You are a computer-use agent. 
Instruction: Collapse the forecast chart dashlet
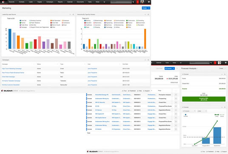click(222, 107)
